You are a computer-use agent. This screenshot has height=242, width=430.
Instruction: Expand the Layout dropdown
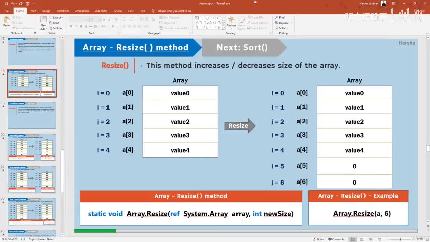(56, 17)
